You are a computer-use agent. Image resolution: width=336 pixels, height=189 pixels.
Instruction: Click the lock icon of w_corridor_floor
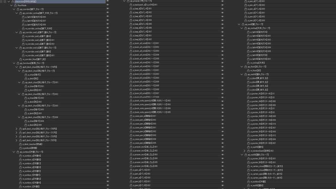coord(21,59)
